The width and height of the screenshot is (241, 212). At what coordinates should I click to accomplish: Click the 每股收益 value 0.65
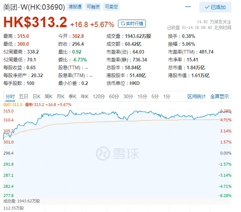click(x=31, y=67)
